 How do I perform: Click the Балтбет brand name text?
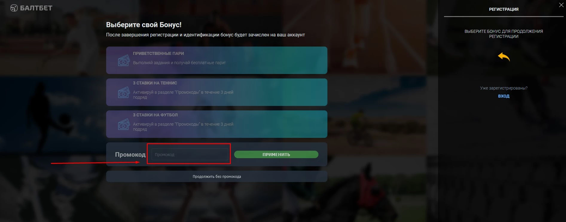[x=36, y=8]
